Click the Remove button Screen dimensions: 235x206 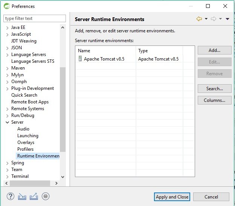[214, 73]
